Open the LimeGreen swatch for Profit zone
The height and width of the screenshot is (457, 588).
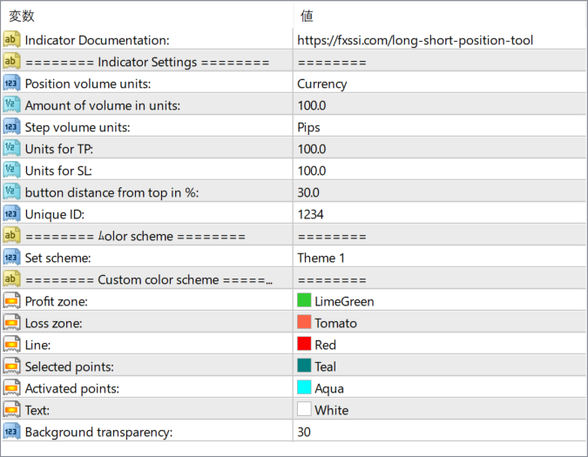pyautogui.click(x=304, y=300)
